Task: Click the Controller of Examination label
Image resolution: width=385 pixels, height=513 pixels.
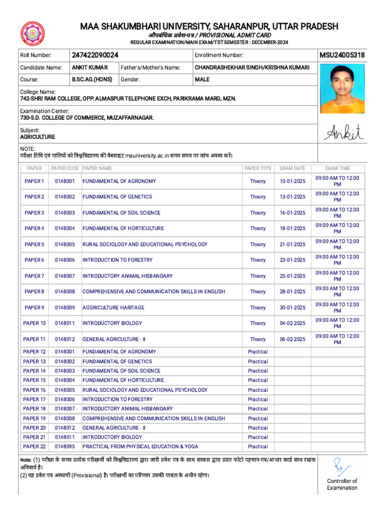Action: point(342,484)
